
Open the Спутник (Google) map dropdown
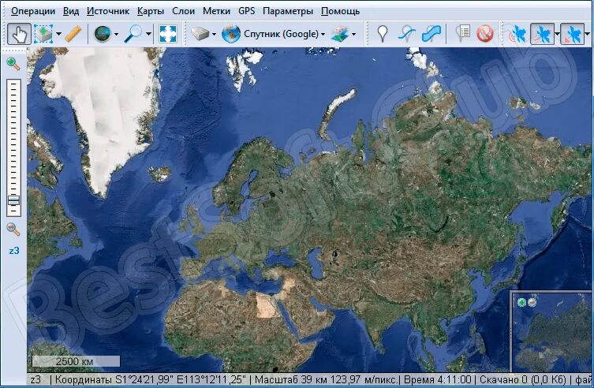pos(285,34)
